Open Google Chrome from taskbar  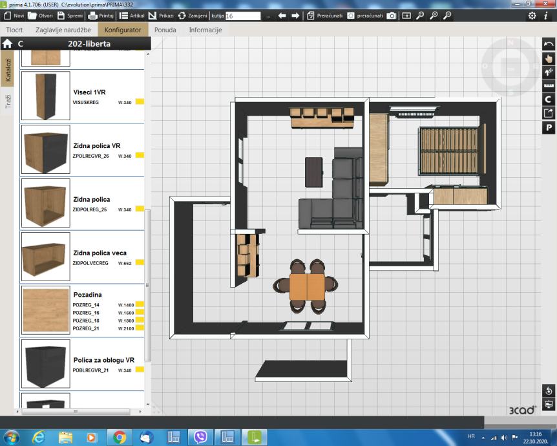[x=120, y=437]
